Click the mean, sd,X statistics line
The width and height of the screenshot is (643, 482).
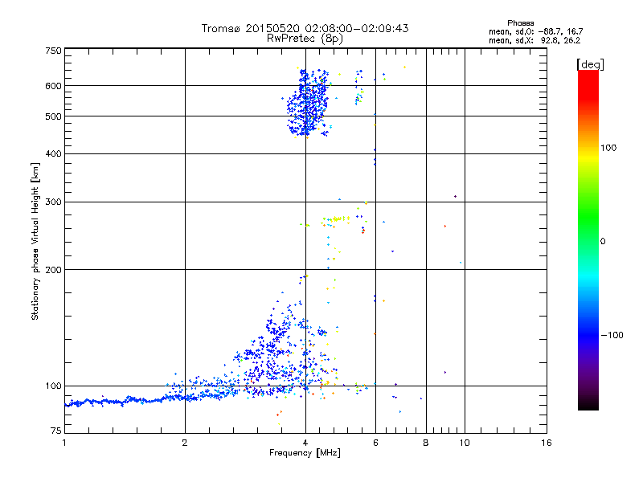coord(540,39)
